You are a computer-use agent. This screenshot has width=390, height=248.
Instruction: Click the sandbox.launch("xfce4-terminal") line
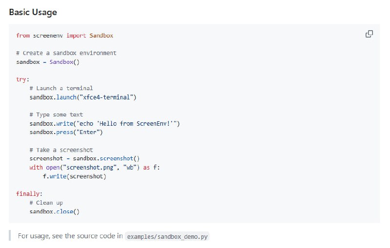tap(82, 97)
